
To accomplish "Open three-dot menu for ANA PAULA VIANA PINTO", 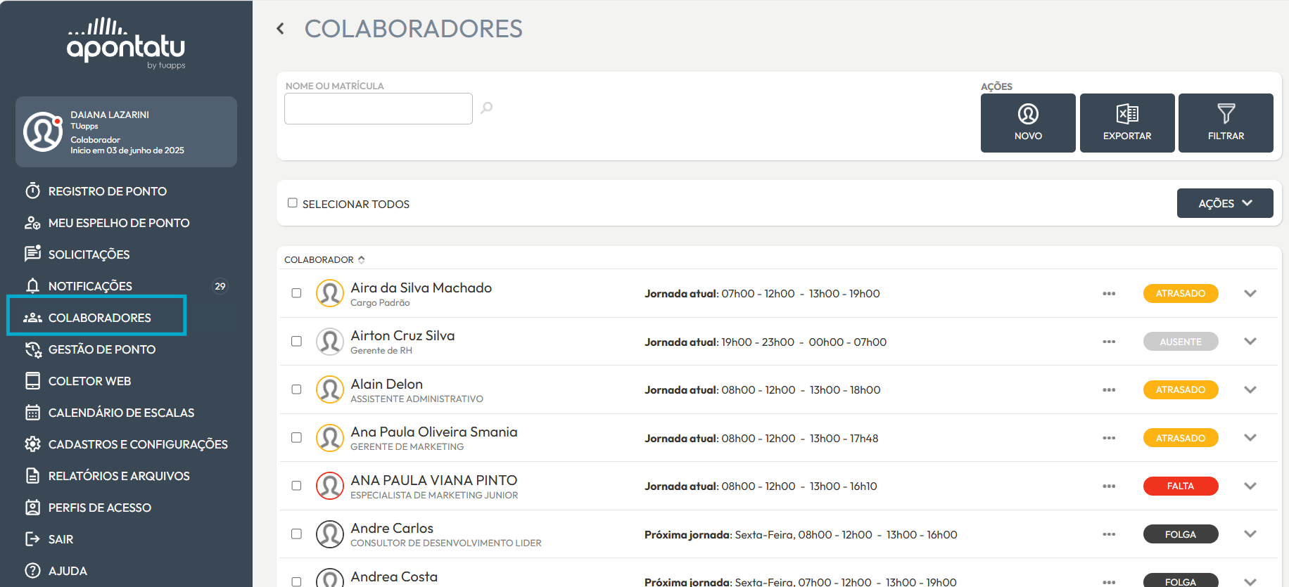I will pyautogui.click(x=1109, y=486).
